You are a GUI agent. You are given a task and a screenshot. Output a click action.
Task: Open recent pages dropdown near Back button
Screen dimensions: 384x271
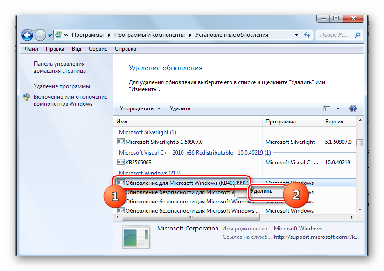pyautogui.click(x=49, y=35)
